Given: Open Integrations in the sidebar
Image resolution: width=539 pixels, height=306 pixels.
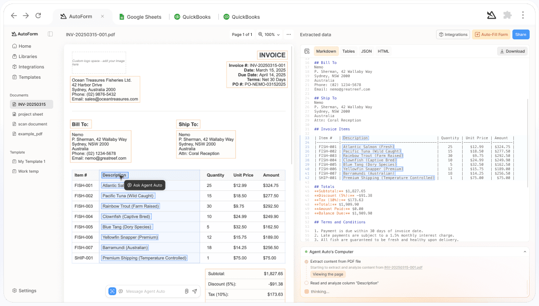Looking at the screenshot, I should [x=28, y=66].
